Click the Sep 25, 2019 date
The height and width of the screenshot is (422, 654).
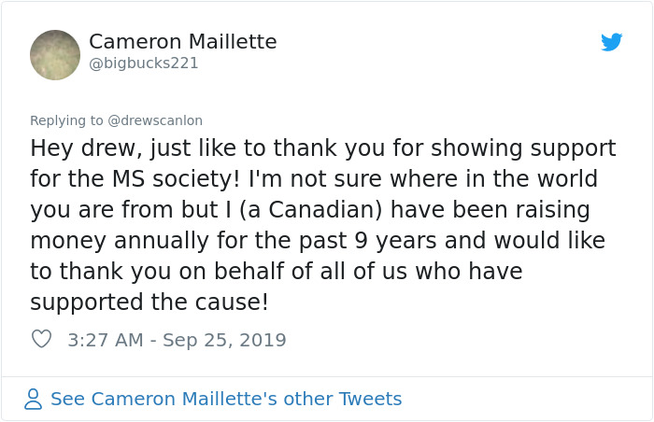[224, 340]
